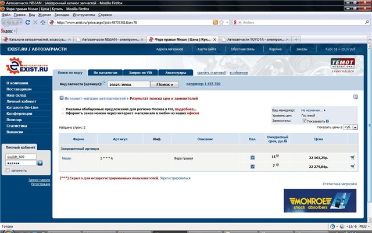Toggle the Показывать заменители checkbox

click(305, 121)
